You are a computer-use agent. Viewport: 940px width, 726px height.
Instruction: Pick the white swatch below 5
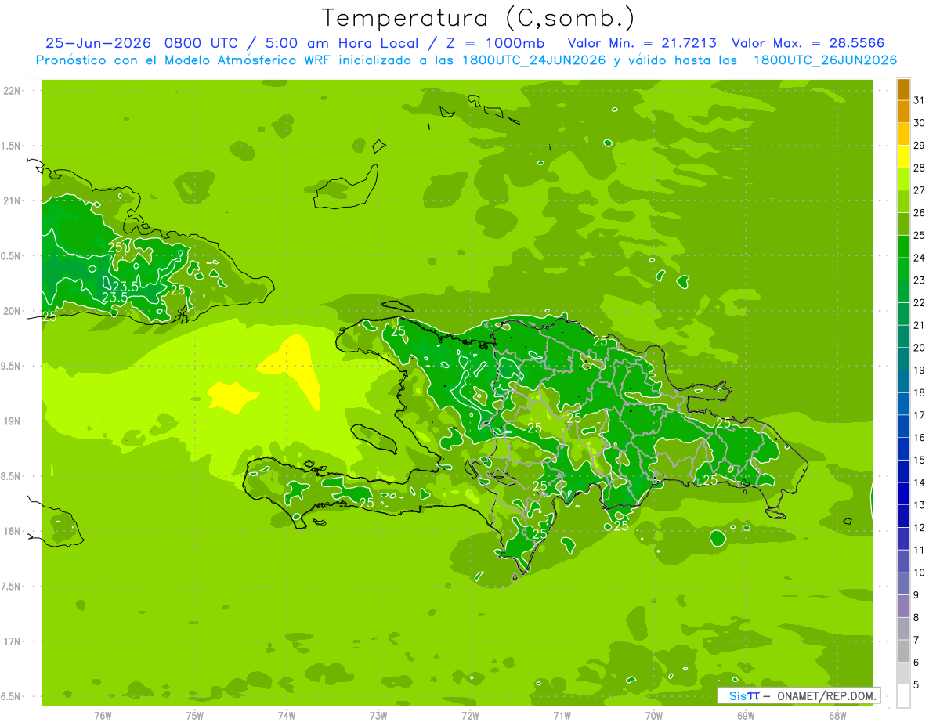[903, 695]
